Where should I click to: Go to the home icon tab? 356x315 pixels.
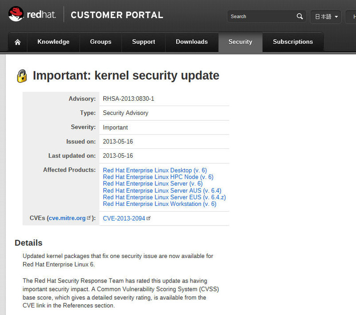18,42
